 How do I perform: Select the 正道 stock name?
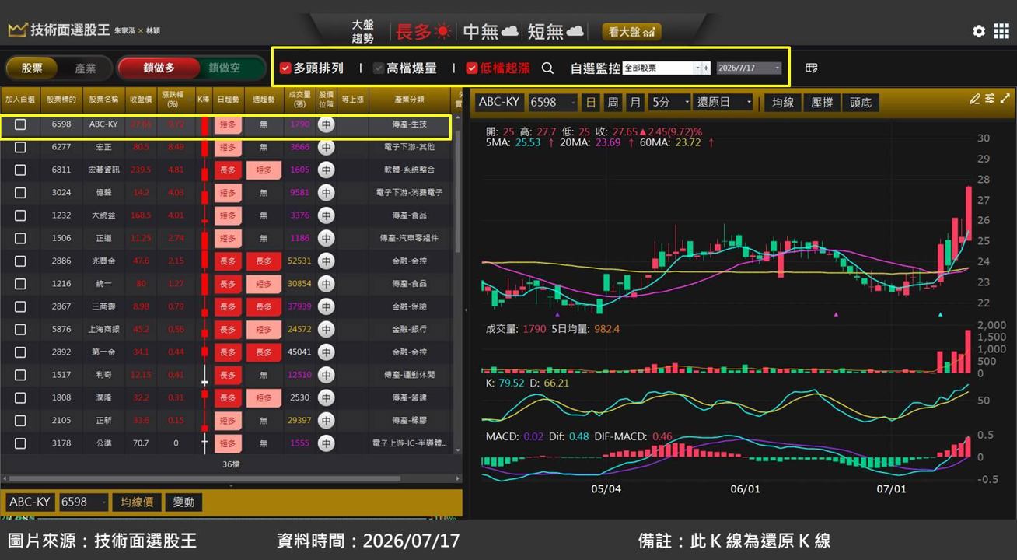click(x=103, y=238)
